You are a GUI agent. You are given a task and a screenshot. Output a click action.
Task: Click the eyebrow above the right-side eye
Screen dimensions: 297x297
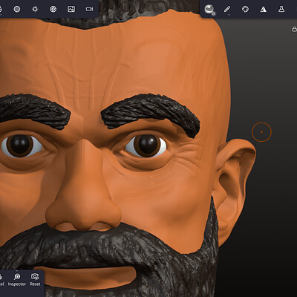151,113
